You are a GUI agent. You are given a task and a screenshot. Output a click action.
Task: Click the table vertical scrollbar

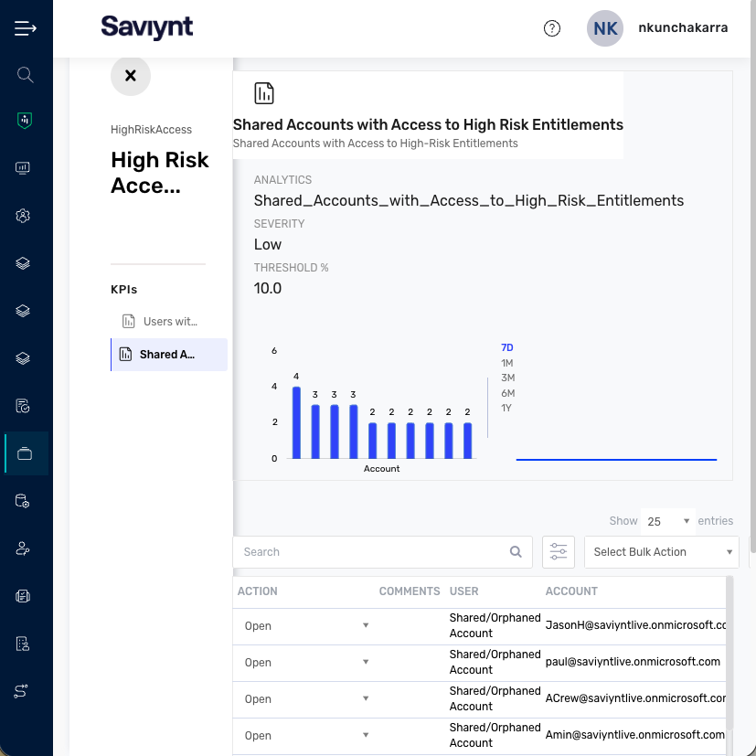coord(729,654)
